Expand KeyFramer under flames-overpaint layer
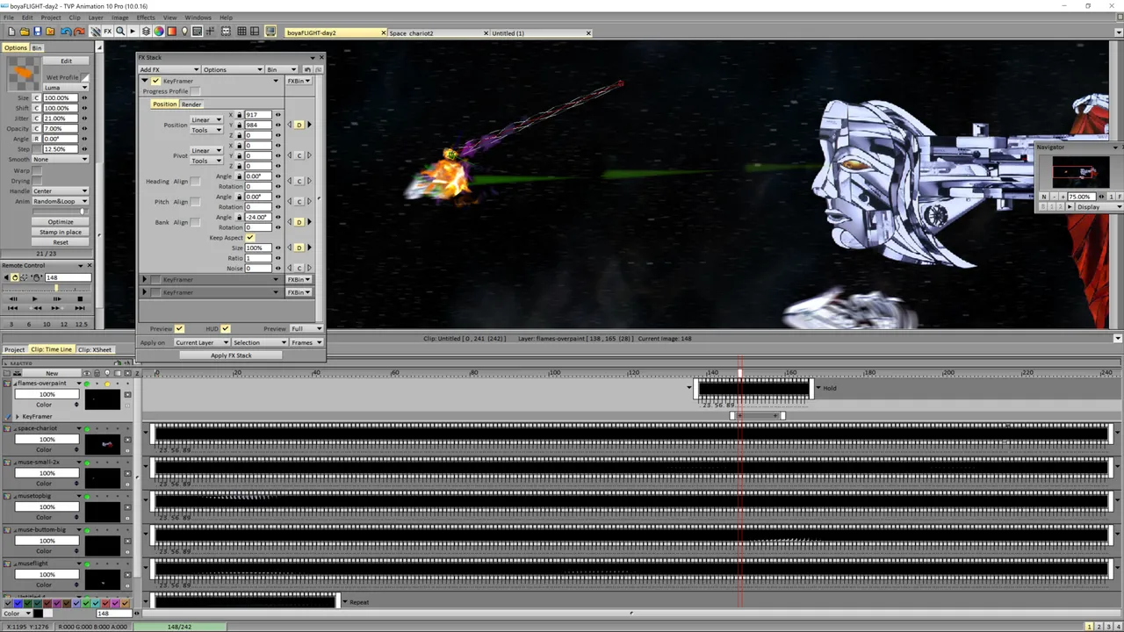 coord(17,417)
